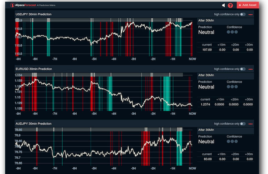The width and height of the screenshot is (268, 174).
Task: Select the After 30Min header in the USDJPY panel
Action: coord(206,20)
